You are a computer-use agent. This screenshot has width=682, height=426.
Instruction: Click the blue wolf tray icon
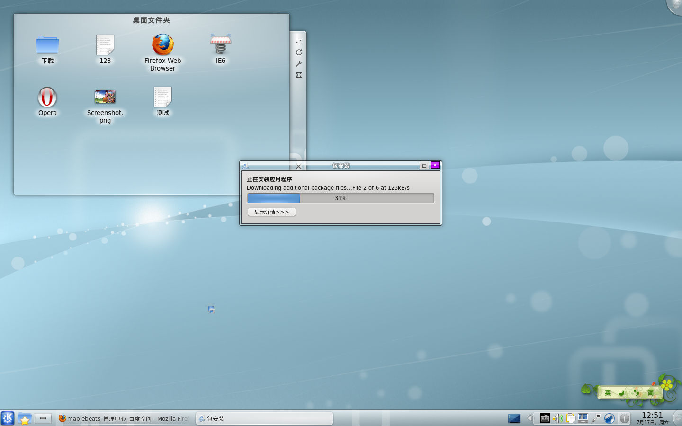[x=610, y=418]
